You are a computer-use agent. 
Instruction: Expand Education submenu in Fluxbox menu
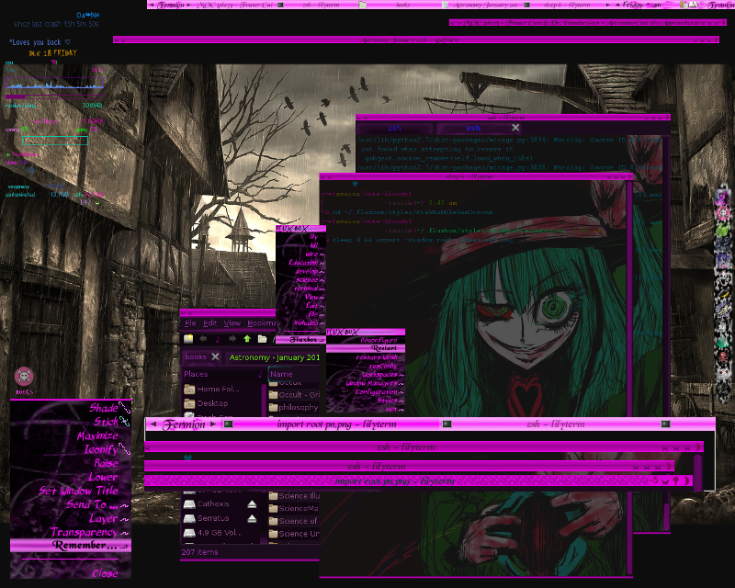pos(301,263)
